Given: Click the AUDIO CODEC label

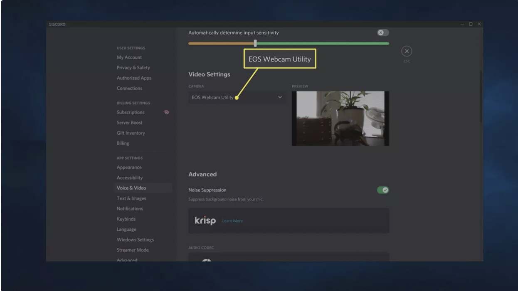Looking at the screenshot, I should 201,248.
